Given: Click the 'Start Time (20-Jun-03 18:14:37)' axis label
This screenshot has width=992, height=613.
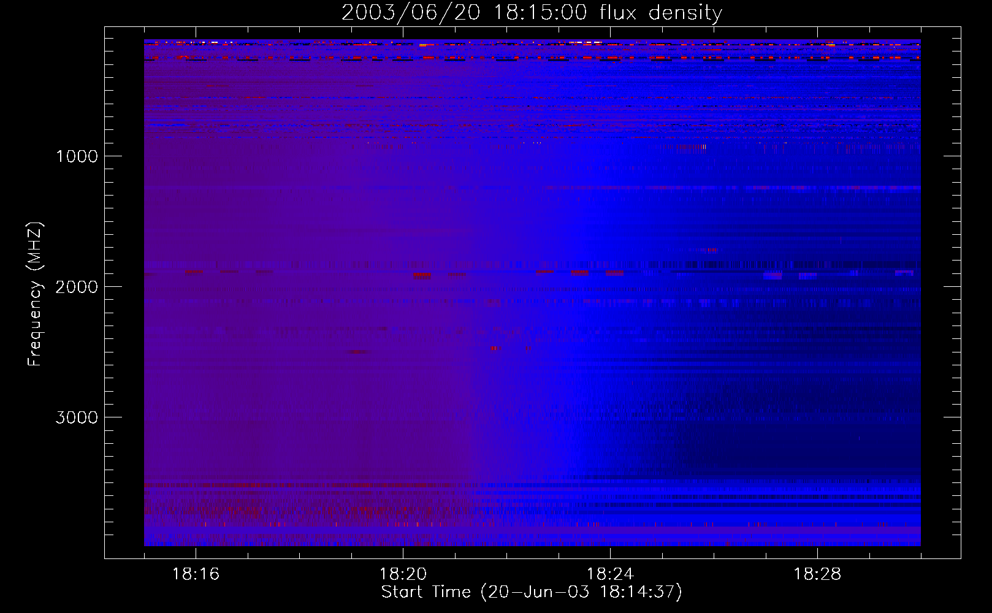Looking at the screenshot, I should tap(532, 592).
